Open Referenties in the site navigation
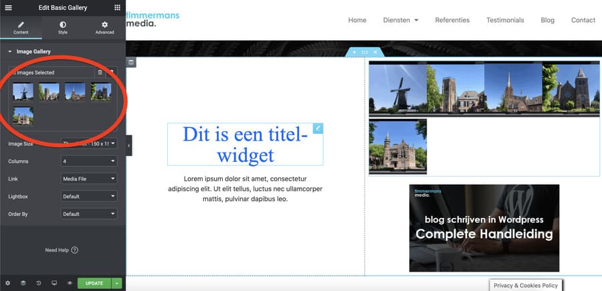Image resolution: width=602 pixels, height=291 pixels. [452, 20]
